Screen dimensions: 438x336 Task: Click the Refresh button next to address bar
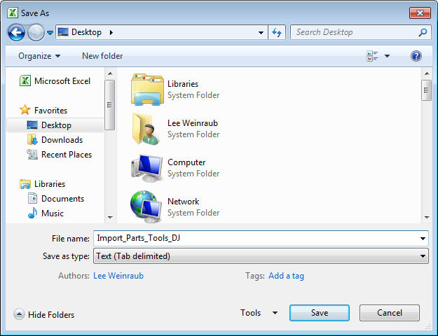pyautogui.click(x=277, y=32)
